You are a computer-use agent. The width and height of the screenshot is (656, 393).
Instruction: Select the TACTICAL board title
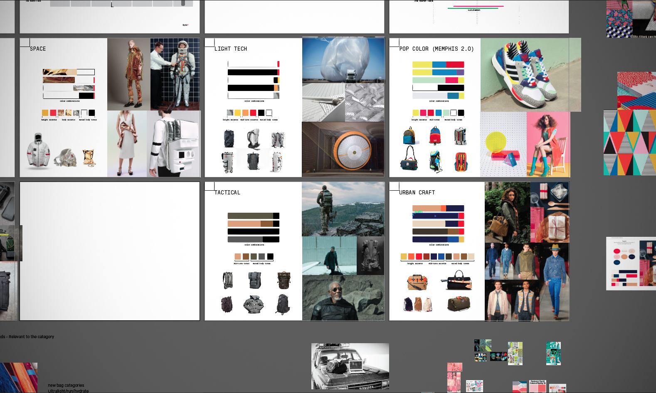pos(227,192)
